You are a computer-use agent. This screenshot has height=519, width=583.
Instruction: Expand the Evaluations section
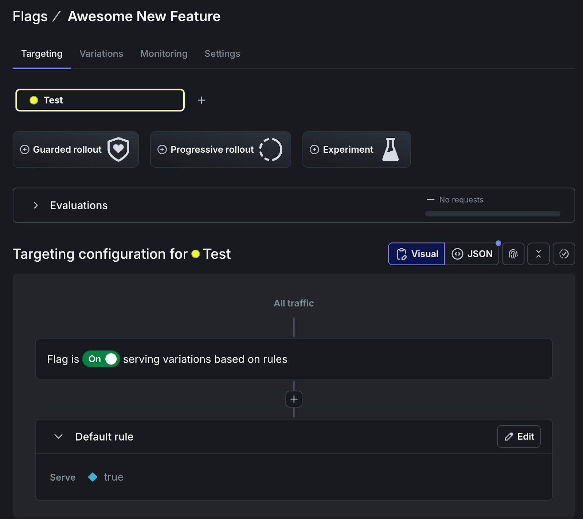point(36,205)
